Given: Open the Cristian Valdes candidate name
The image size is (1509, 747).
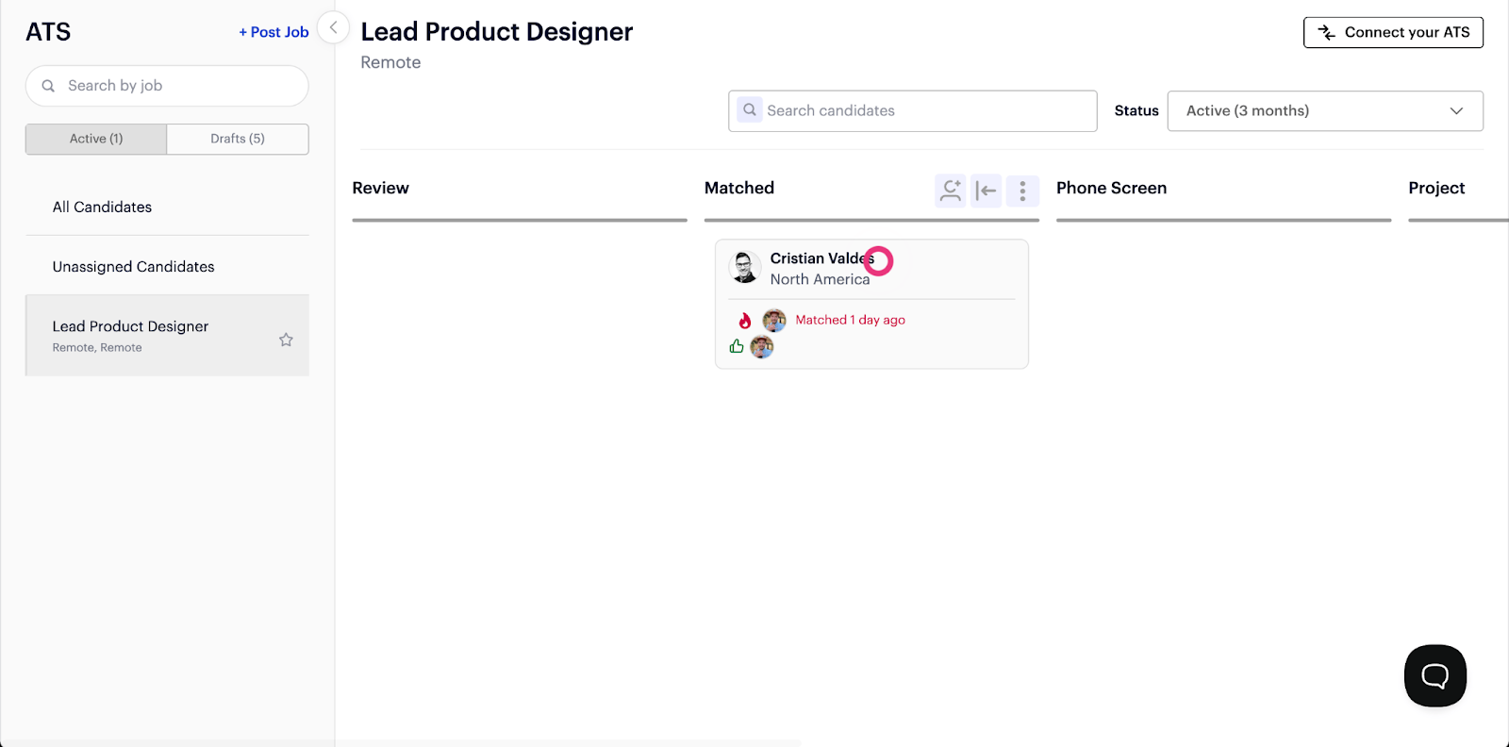Looking at the screenshot, I should tap(822, 258).
